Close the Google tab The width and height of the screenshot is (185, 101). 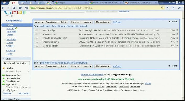click(86, 3)
